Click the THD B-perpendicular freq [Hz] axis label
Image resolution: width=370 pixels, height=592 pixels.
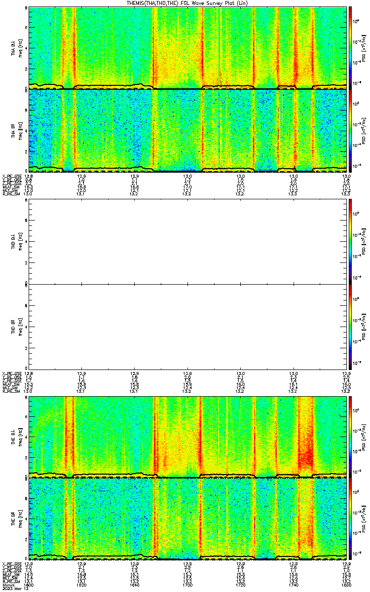[x=20, y=243]
